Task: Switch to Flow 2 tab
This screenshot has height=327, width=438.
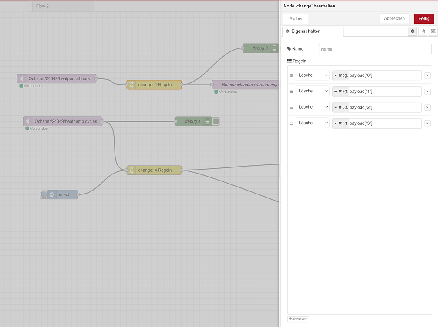Action: (62, 6)
